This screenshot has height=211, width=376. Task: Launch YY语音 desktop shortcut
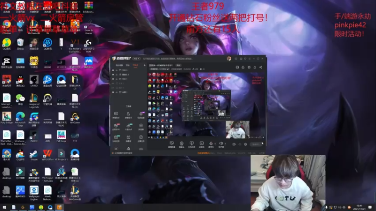(34, 63)
